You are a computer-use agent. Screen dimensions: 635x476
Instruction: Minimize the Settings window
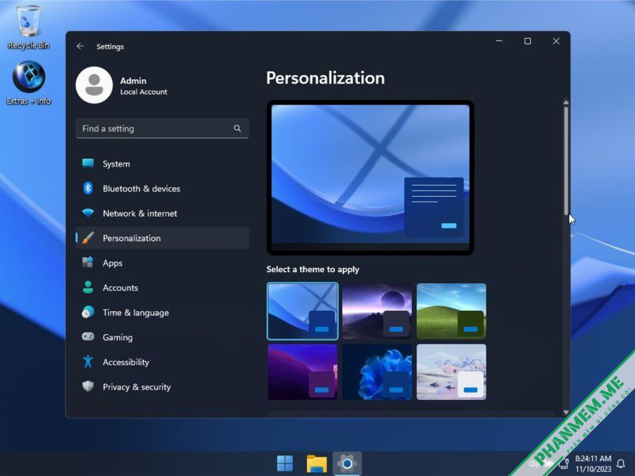[499, 41]
